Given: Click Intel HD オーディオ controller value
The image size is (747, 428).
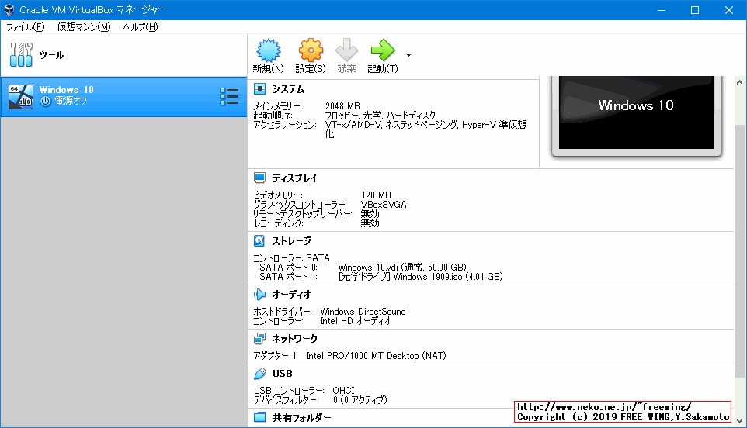Looking at the screenshot, I should pos(356,321).
